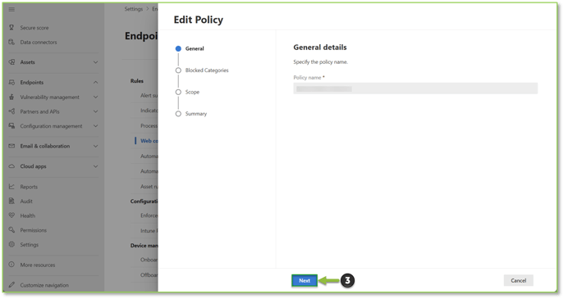Viewport: 564px width, 299px height.
Task: Click the Secure score trophy icon
Action: (11, 28)
